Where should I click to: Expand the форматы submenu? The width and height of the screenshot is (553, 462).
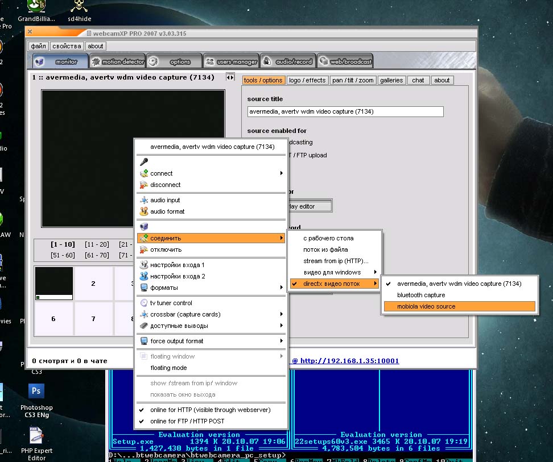211,288
